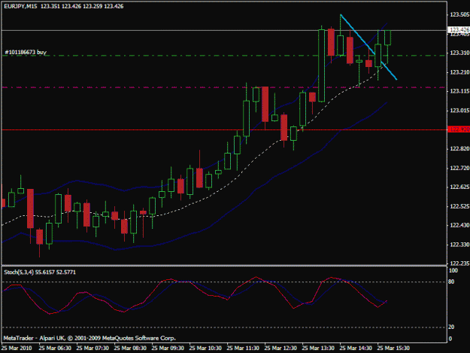Click the 25 Mar 07:30 time label
Viewport: 470px width, 353px height.
pyautogui.click(x=92, y=348)
